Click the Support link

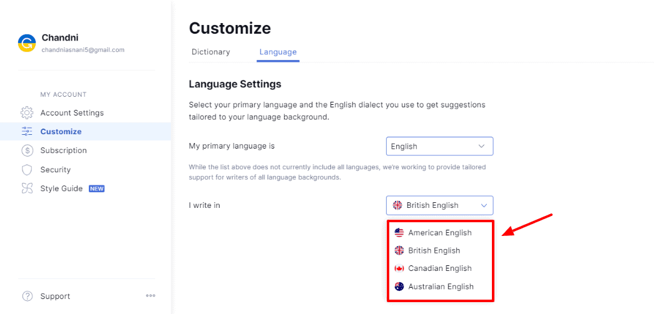(x=55, y=296)
